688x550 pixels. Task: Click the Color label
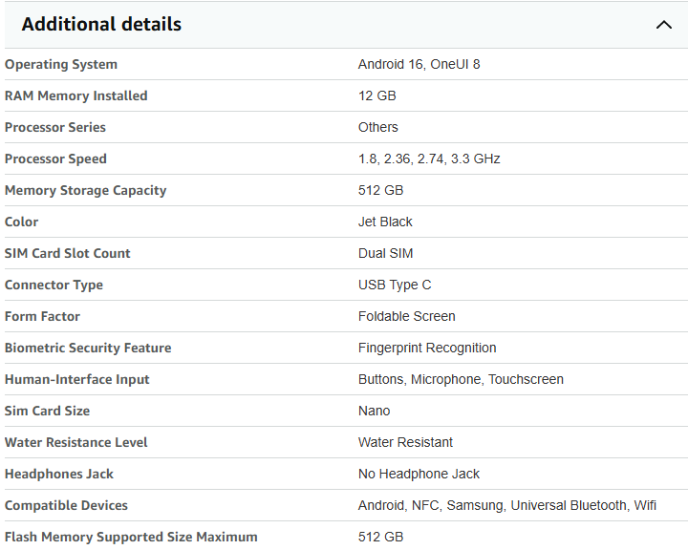click(21, 222)
